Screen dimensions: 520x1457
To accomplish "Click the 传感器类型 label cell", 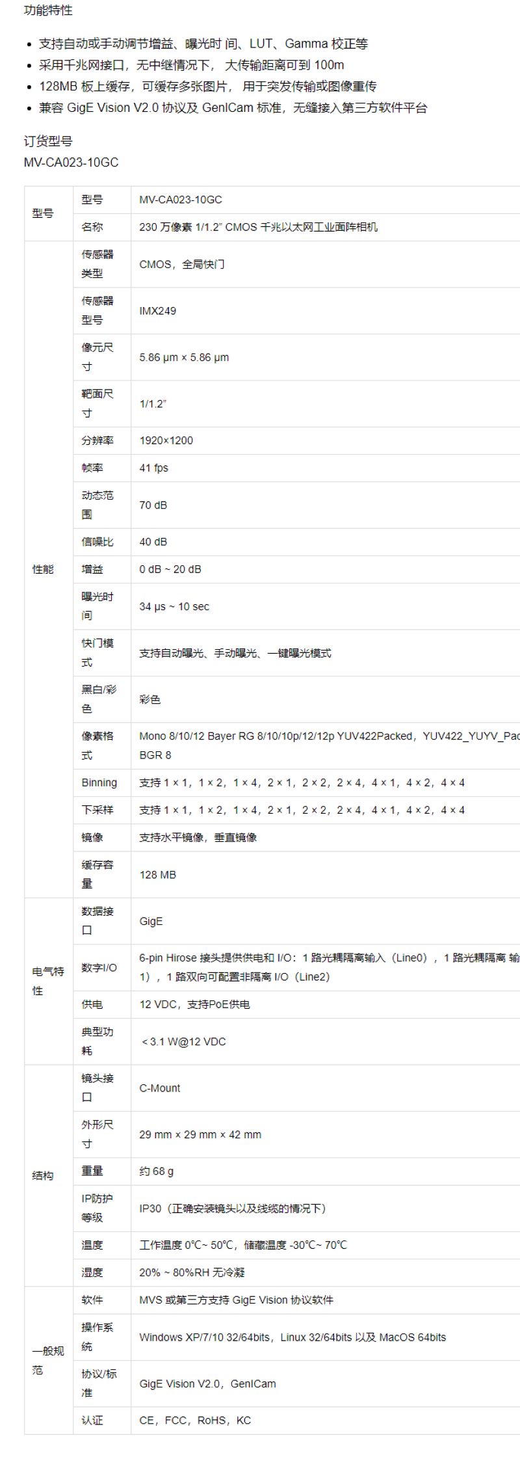I will pos(102,264).
